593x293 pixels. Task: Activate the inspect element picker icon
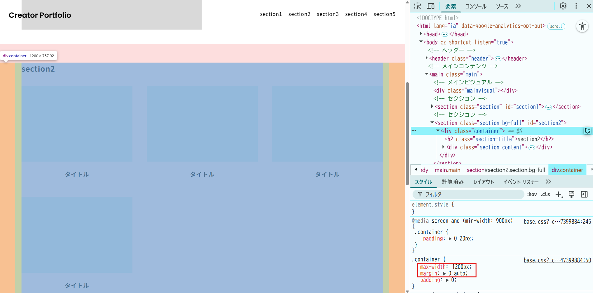tap(418, 6)
